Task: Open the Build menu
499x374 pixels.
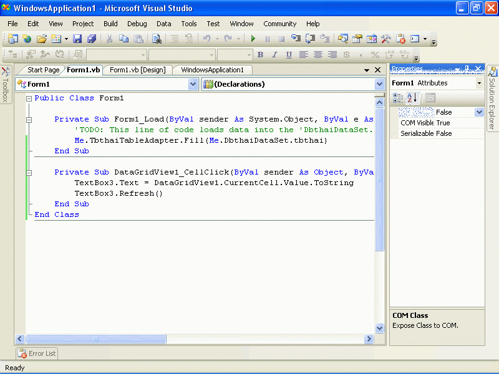Action: pos(110,24)
